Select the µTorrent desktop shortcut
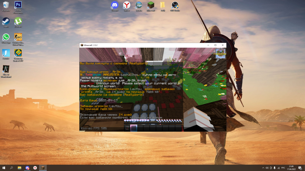Screen dimensions: 305x171 click(18, 22)
